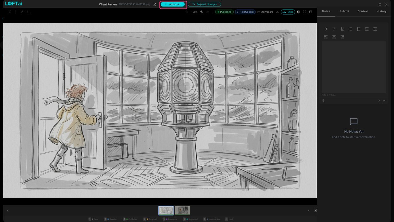Zoom out of the storyboard image

point(187,12)
